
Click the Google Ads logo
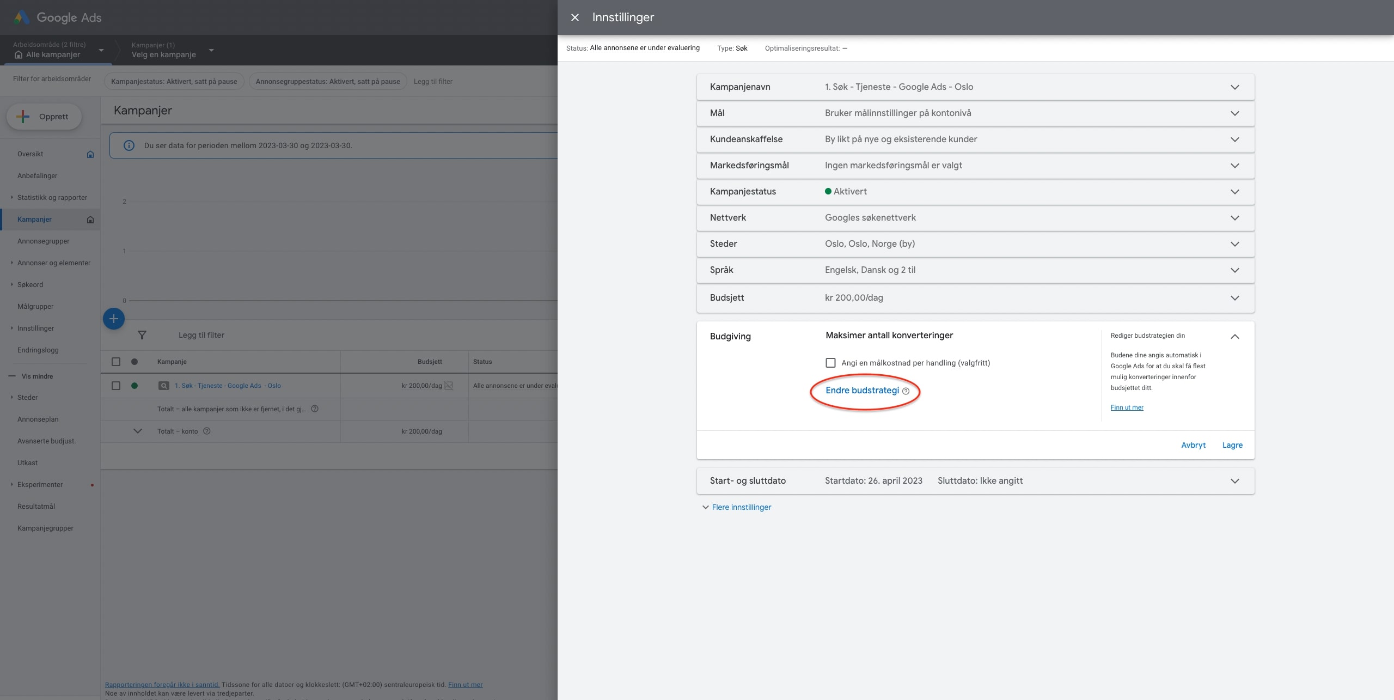pos(22,17)
